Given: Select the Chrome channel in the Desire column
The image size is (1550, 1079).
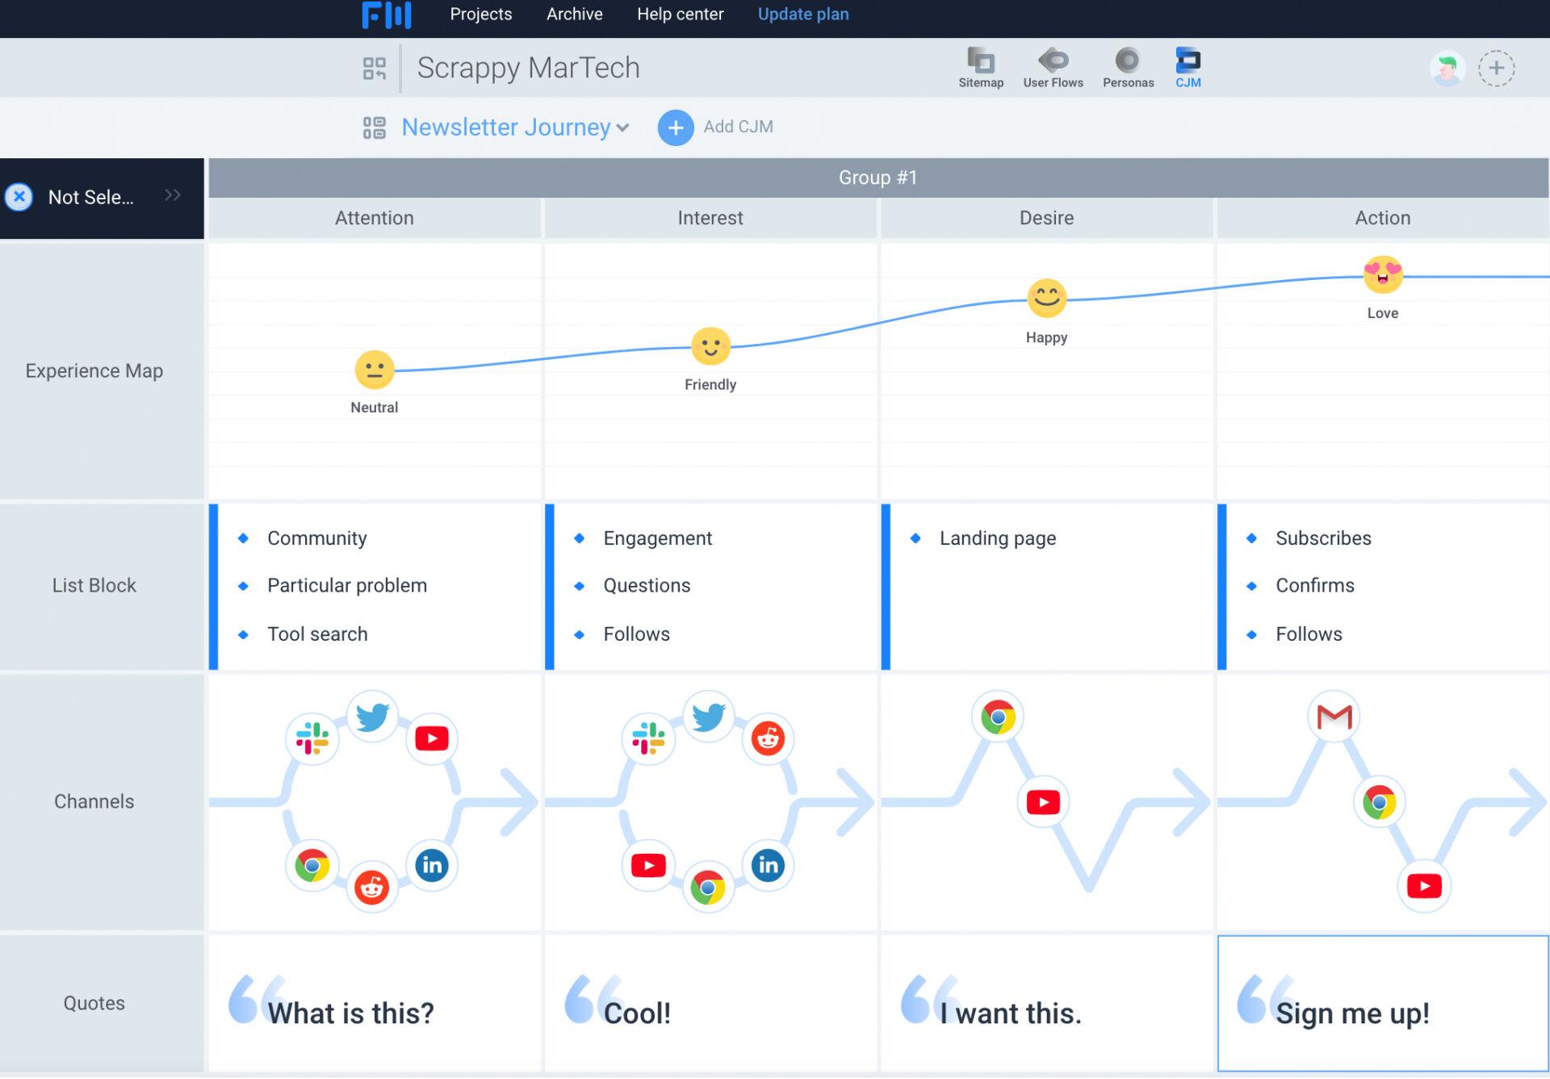Looking at the screenshot, I should (999, 716).
